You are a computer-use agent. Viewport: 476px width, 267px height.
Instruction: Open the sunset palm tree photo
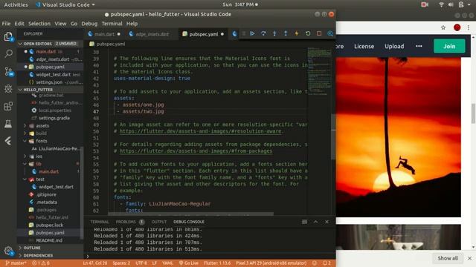pos(399,136)
